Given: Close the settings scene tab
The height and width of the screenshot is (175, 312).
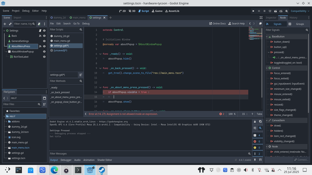Looking at the screenshot, I should pyautogui.click(x=104, y=17).
